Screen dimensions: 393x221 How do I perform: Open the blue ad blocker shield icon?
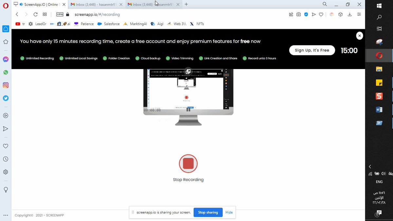pyautogui.click(x=306, y=14)
